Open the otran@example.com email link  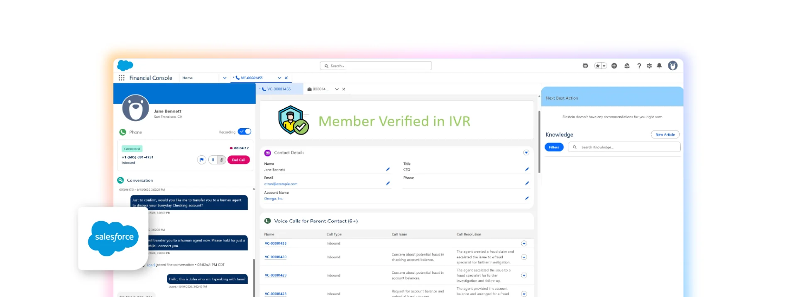(281, 184)
